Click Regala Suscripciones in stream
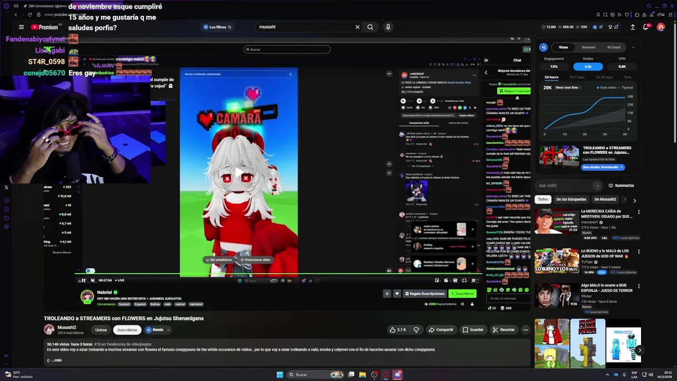This screenshot has height=381, width=677. (x=425, y=294)
